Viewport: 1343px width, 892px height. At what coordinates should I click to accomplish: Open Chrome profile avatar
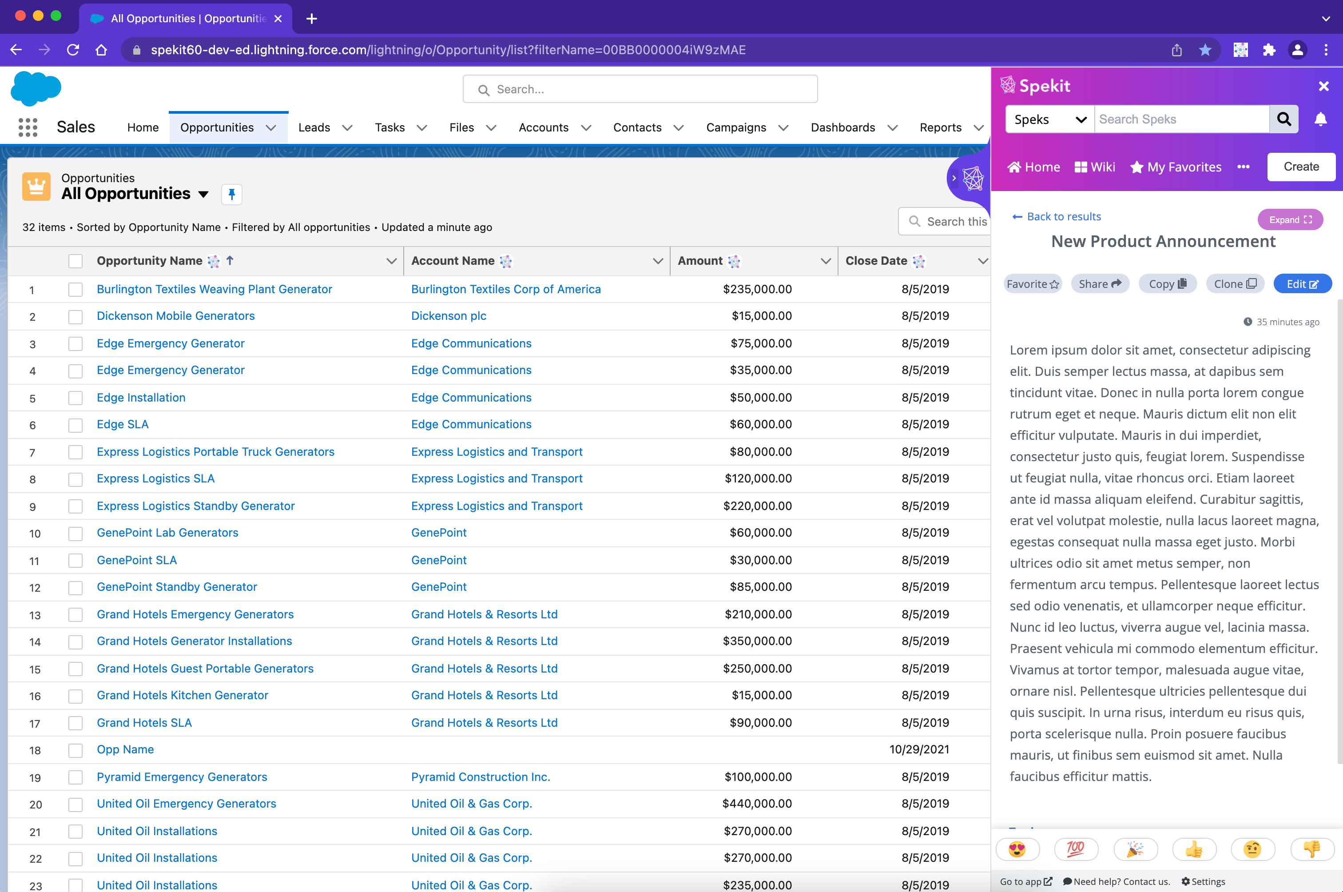(1298, 50)
